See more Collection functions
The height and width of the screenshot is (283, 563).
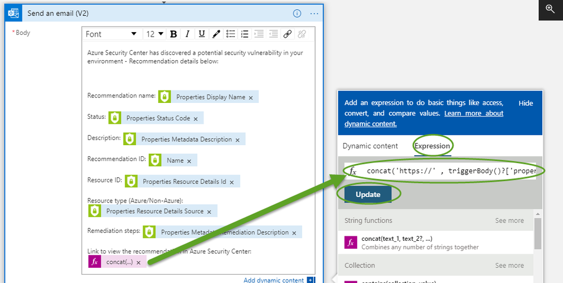(509, 266)
